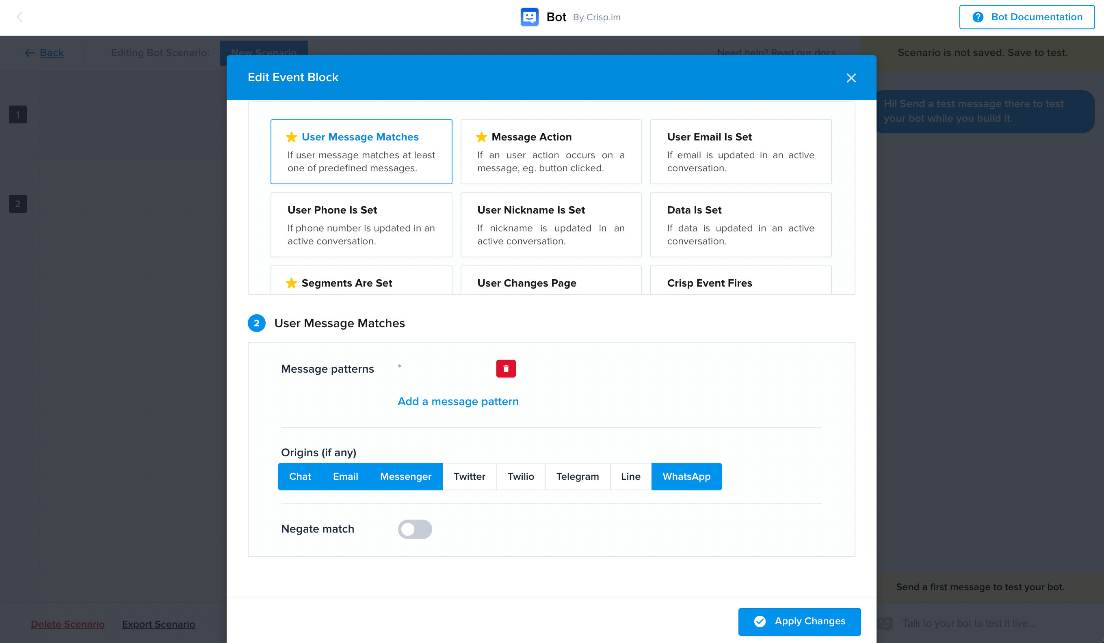Screen dimensions: 1104x643
Task: Select User Phone Is Set event card
Action: [x=361, y=224]
